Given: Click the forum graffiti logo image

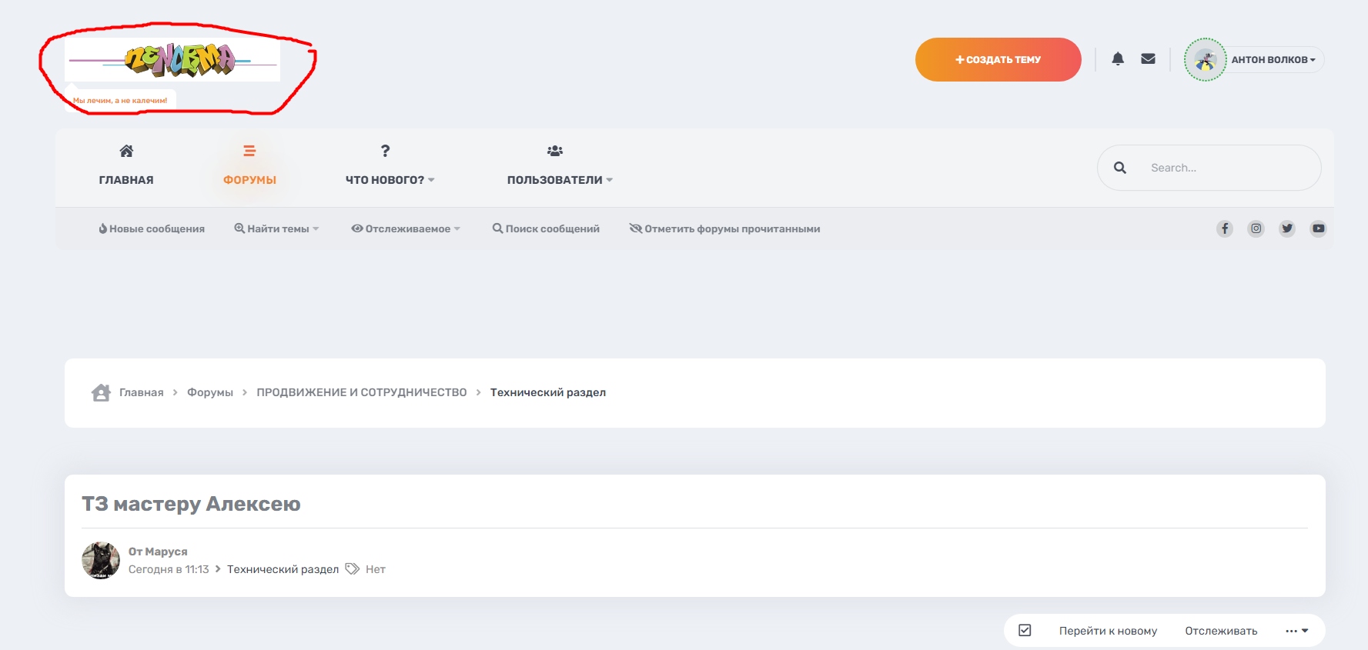Looking at the screenshot, I should pos(173,60).
